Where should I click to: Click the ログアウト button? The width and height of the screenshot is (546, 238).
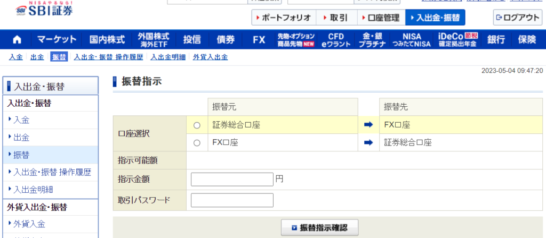pos(517,18)
